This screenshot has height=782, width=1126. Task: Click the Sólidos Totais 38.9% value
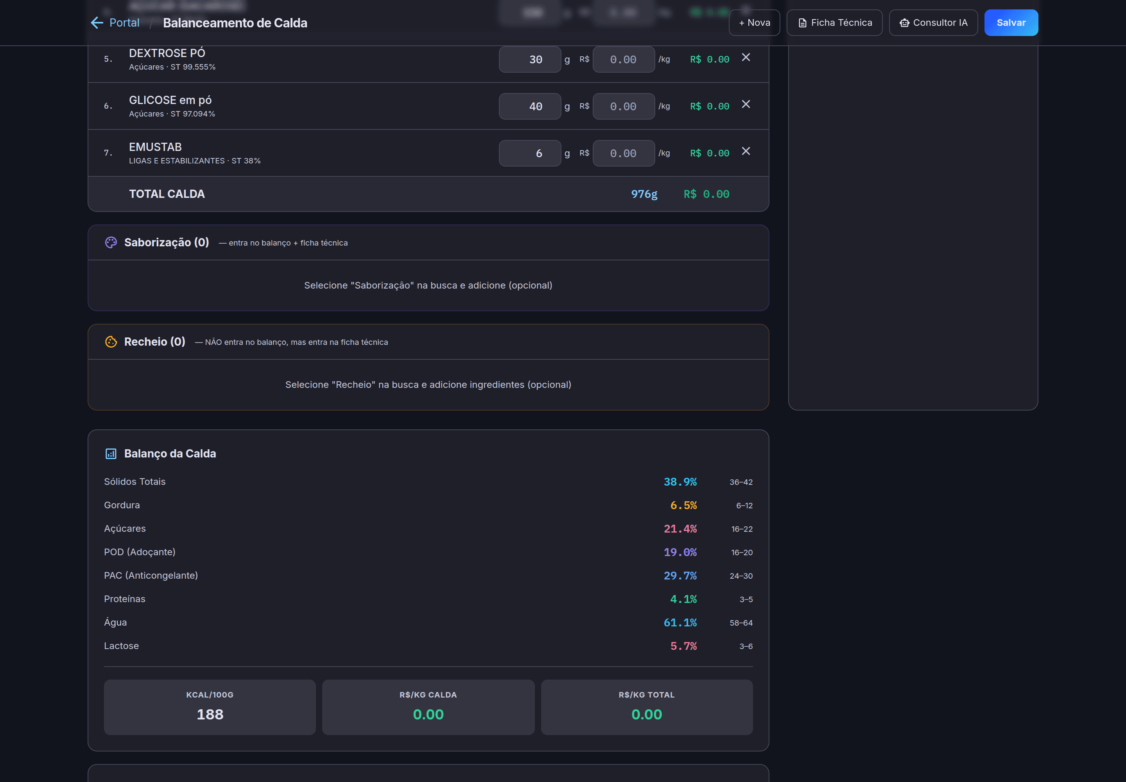click(680, 482)
